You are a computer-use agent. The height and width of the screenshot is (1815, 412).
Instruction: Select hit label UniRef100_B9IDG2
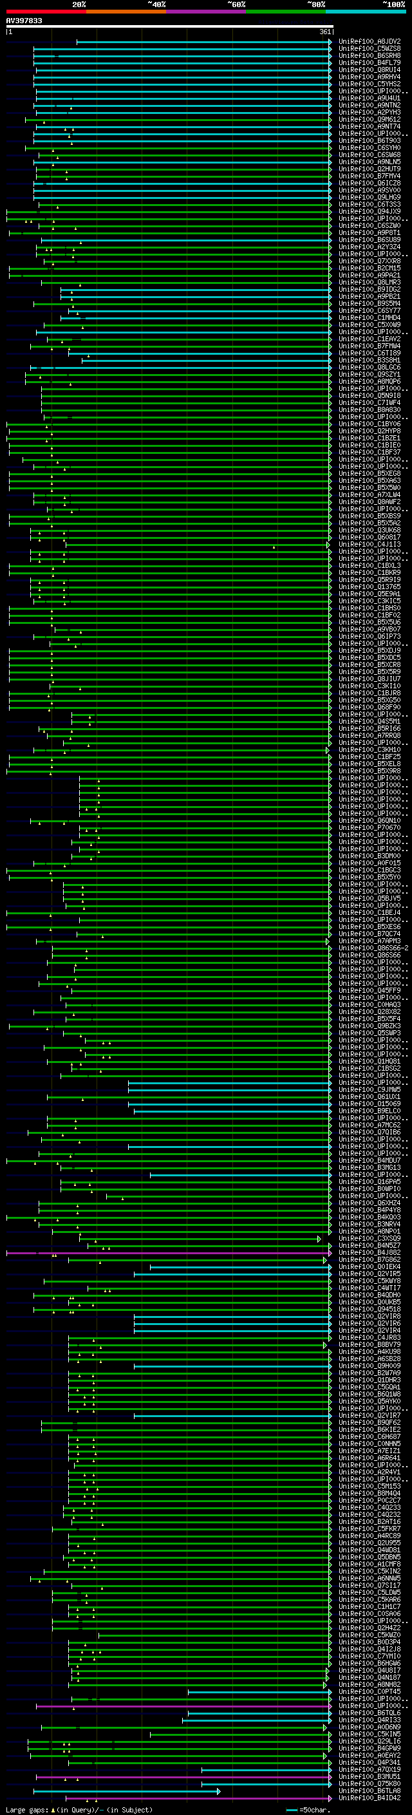(x=370, y=289)
